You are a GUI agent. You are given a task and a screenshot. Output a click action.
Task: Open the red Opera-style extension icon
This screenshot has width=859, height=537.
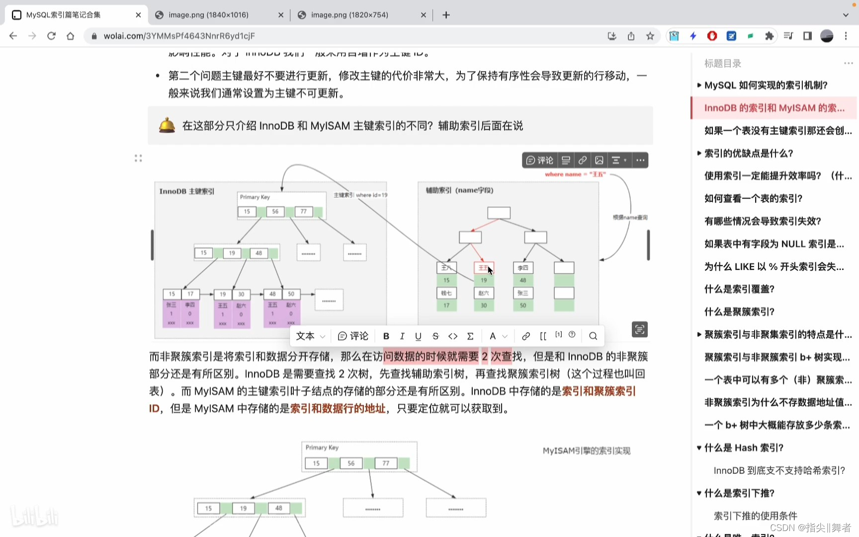(x=712, y=36)
